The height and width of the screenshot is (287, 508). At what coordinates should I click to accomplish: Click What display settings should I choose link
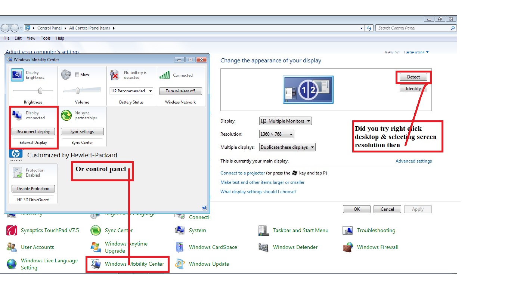pyautogui.click(x=258, y=192)
